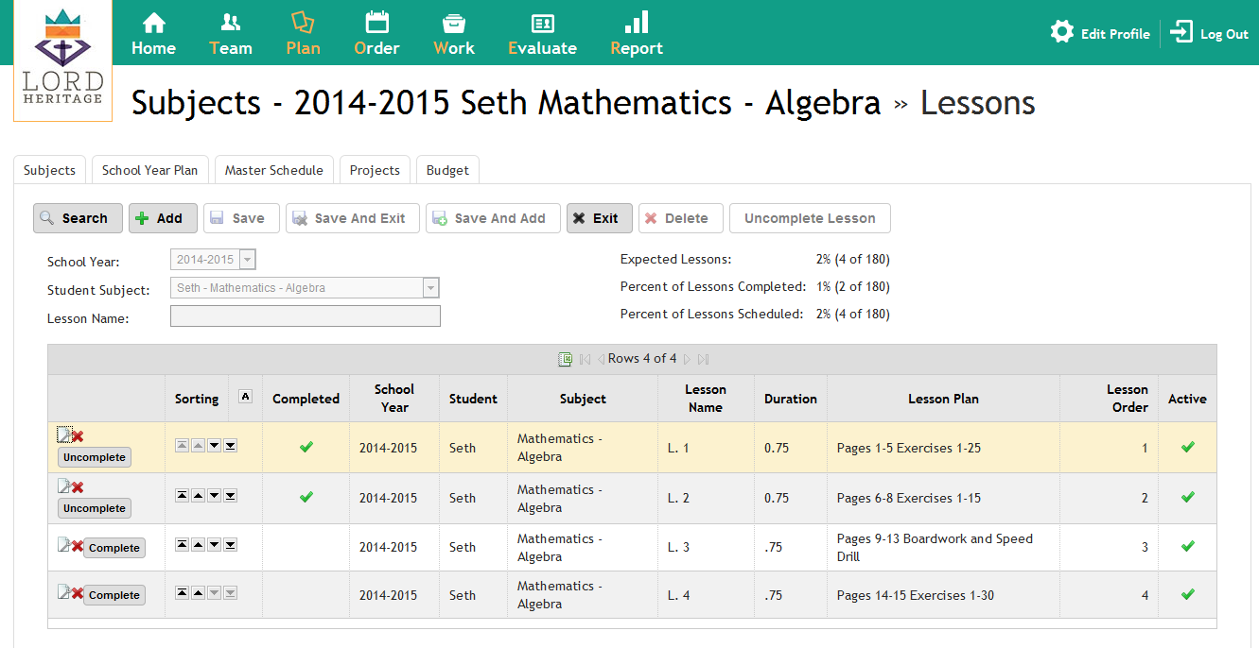Open Edit Profile gear icon
Screen dimensions: 1259x648
click(x=1062, y=32)
